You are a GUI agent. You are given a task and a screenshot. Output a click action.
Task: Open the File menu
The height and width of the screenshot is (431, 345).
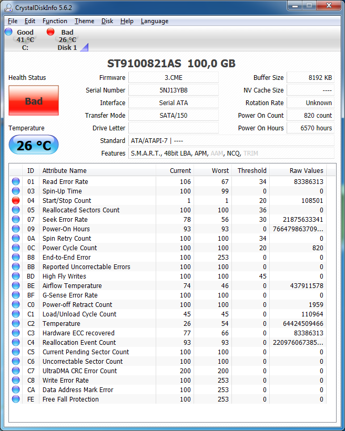click(13, 21)
